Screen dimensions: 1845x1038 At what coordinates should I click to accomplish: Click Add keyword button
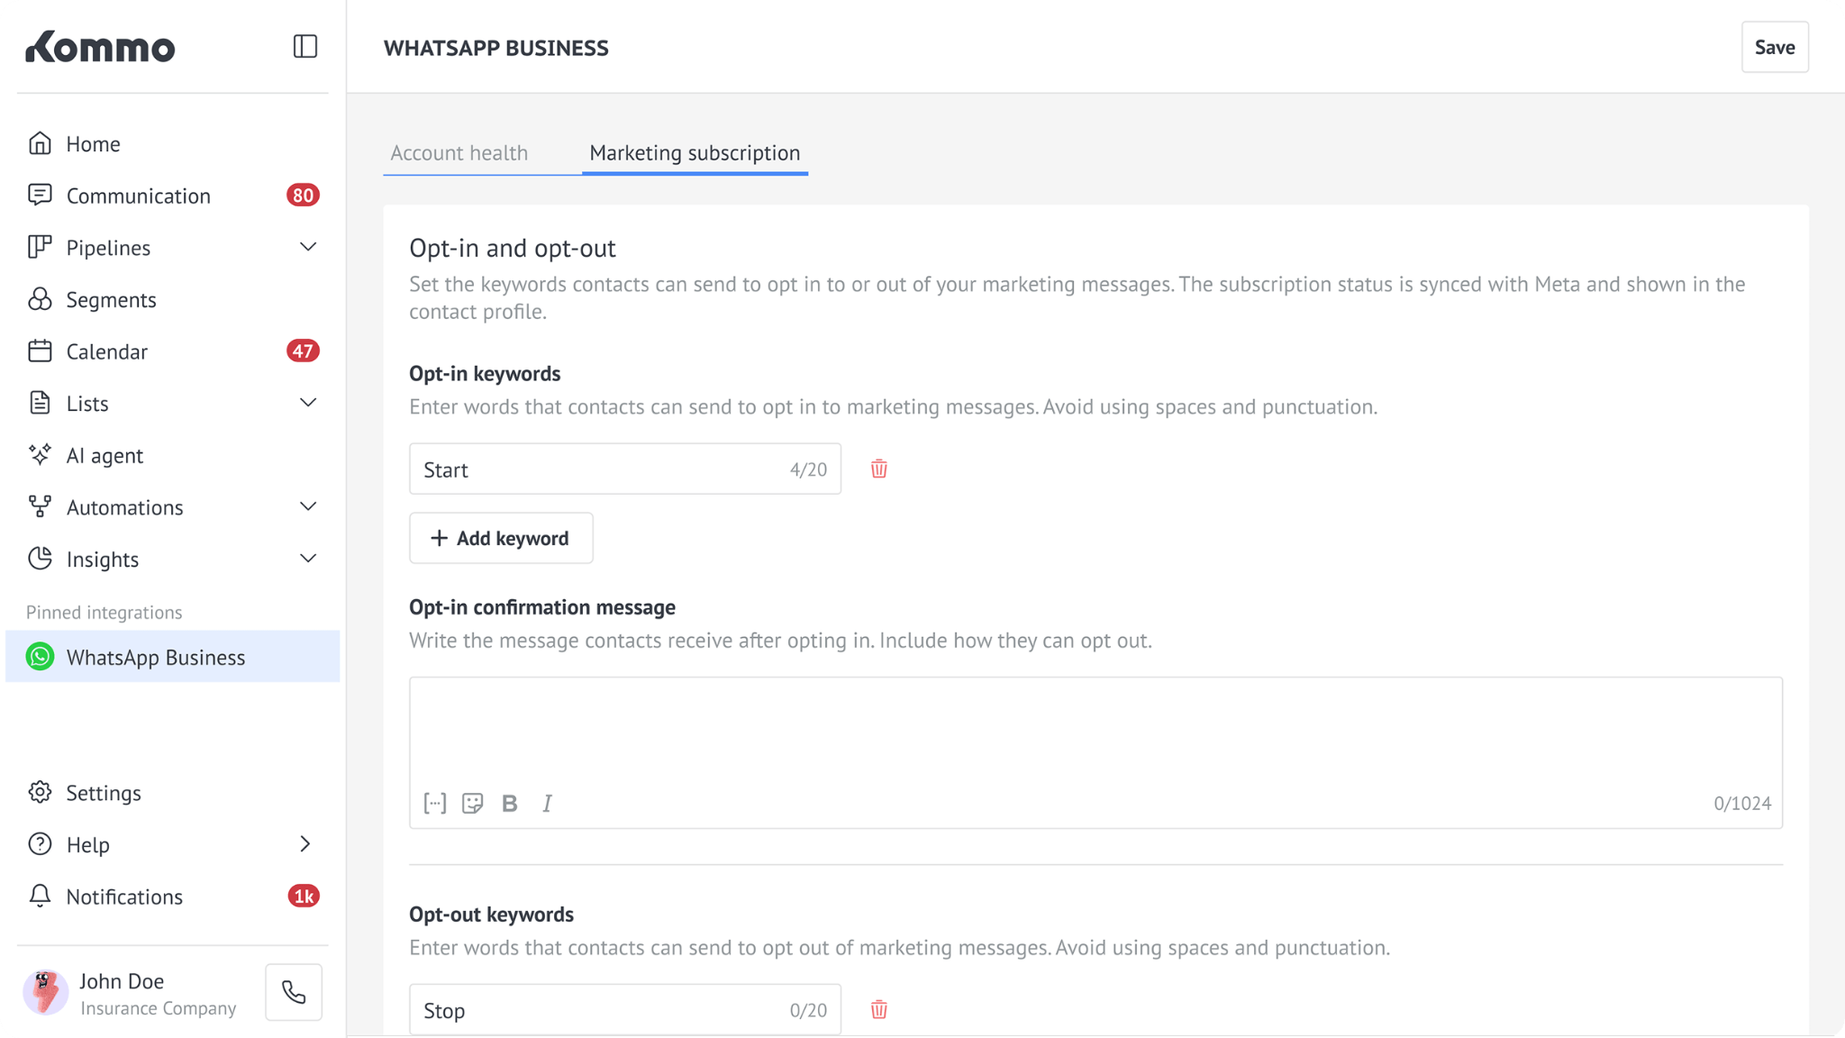click(501, 538)
